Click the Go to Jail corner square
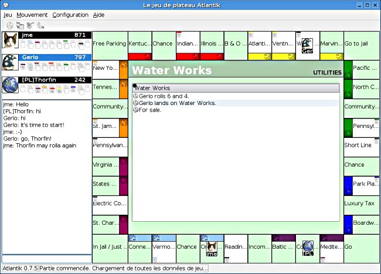This screenshot has width=381, height=274. point(360,43)
